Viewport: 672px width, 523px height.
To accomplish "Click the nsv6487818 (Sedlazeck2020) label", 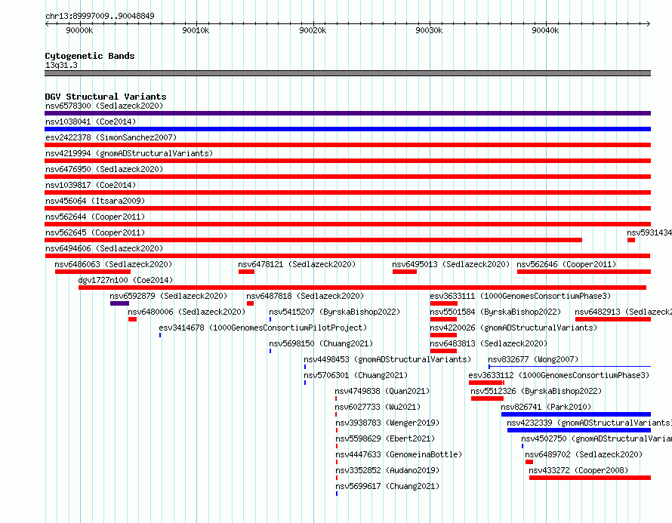I will click(x=305, y=296).
